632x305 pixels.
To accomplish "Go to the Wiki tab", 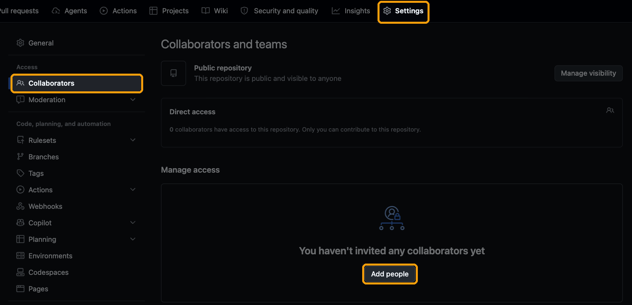I will pyautogui.click(x=215, y=11).
